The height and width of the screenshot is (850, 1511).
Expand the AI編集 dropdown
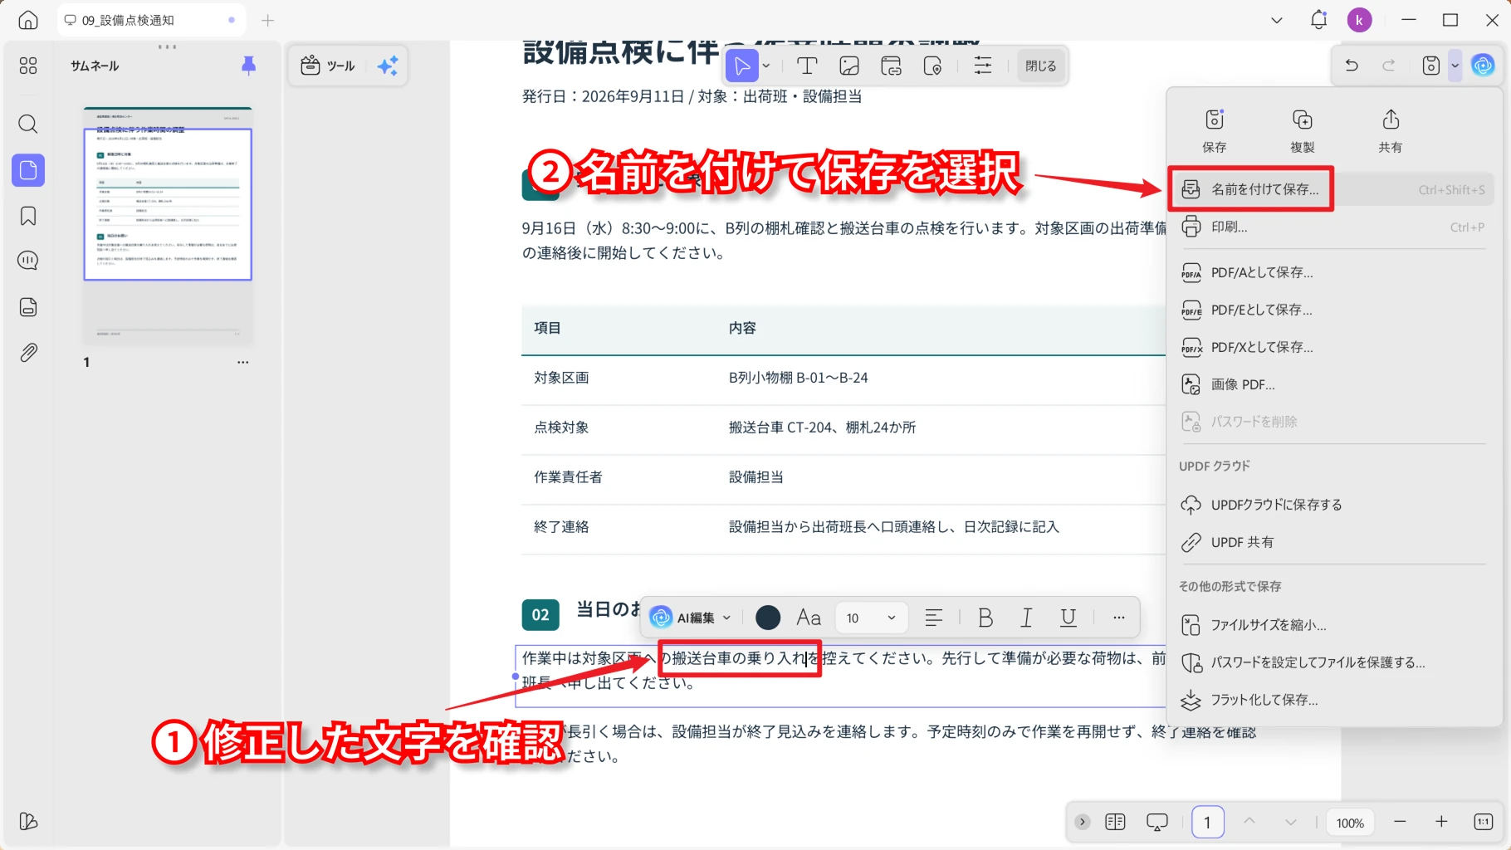(727, 618)
